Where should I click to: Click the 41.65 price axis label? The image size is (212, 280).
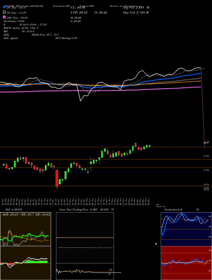coord(206,156)
